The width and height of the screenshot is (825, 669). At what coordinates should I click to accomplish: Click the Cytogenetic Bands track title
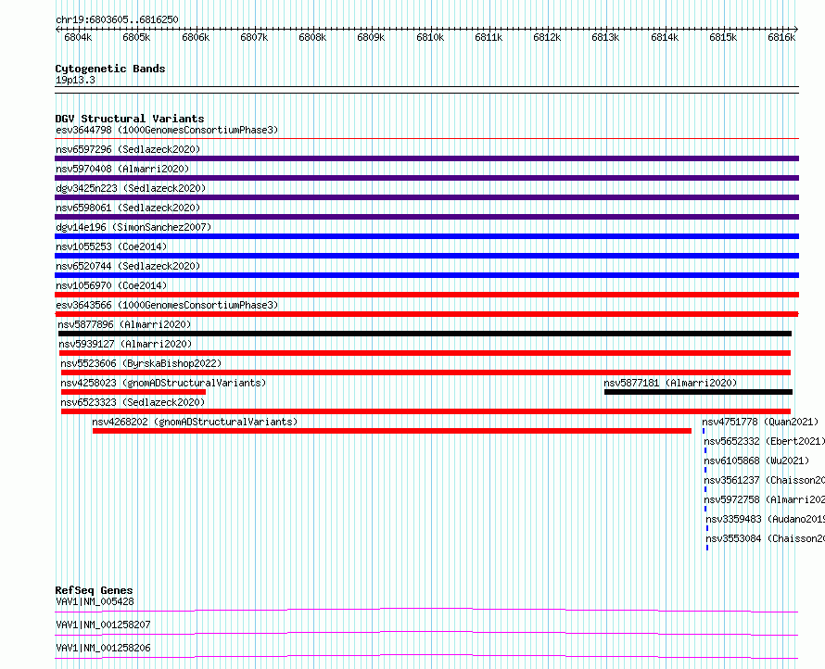tap(110, 69)
